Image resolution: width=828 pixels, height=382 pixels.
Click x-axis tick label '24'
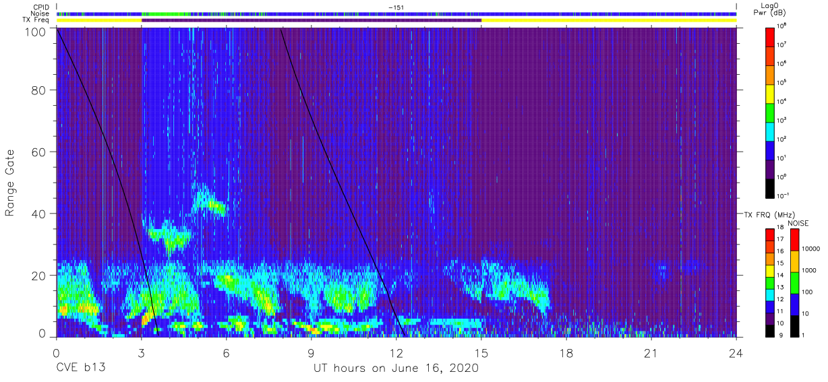click(736, 352)
